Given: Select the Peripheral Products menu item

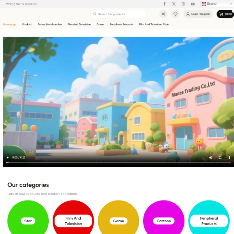Looking at the screenshot, I should click(x=122, y=25).
